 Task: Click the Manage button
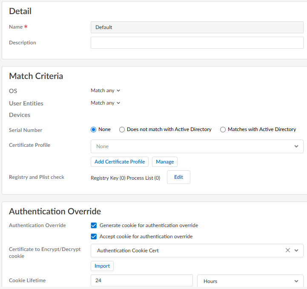tap(164, 162)
